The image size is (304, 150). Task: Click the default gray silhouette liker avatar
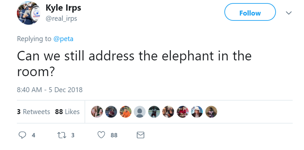pyautogui.click(x=140, y=112)
